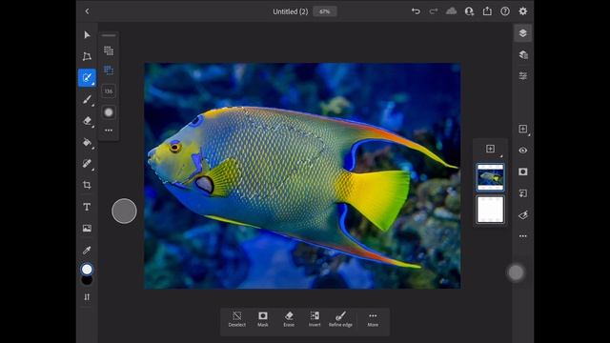Viewport: 610px width, 343px height.
Task: Open the black background color chip
Action: (87, 280)
